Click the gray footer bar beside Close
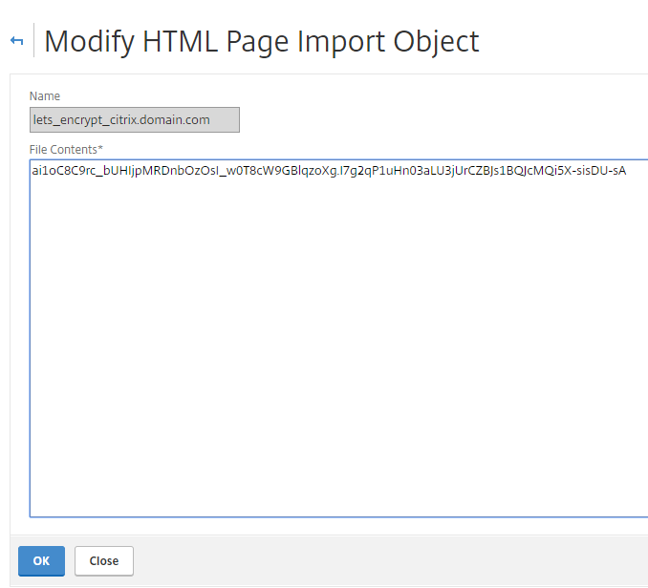Viewport: 648px width, 588px height. [388, 560]
